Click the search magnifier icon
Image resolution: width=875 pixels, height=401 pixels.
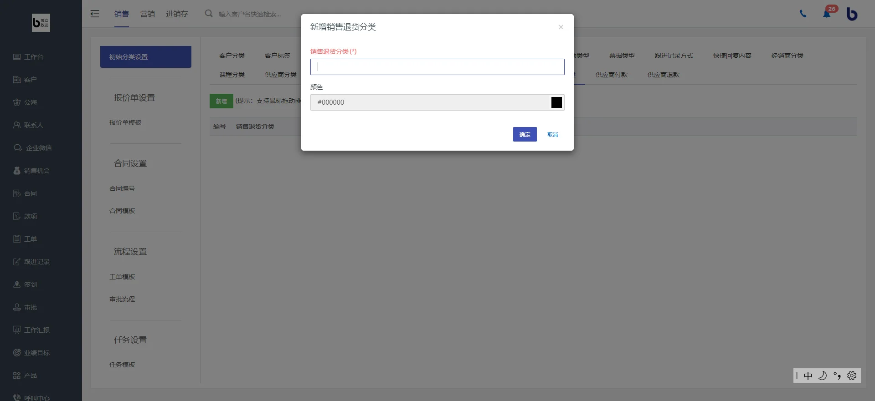[209, 14]
